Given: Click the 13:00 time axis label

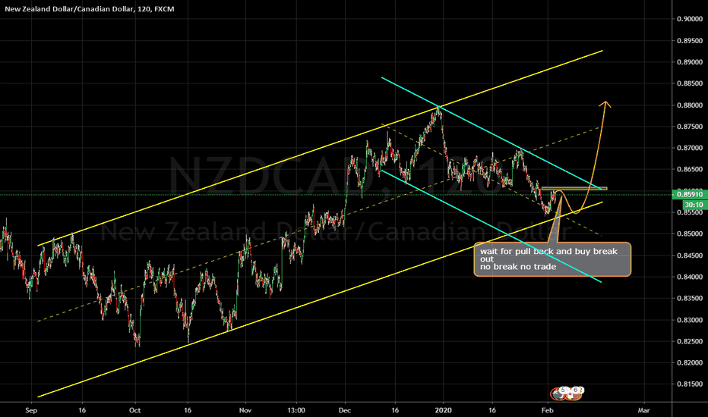Looking at the screenshot, I should coord(296,410).
